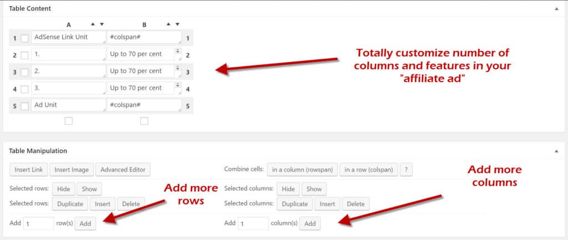Delete the selected columns
The width and height of the screenshot is (568, 240).
[x=356, y=204]
